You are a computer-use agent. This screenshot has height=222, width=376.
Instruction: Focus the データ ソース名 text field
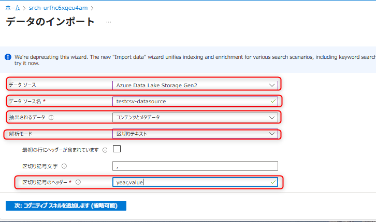[191, 101]
